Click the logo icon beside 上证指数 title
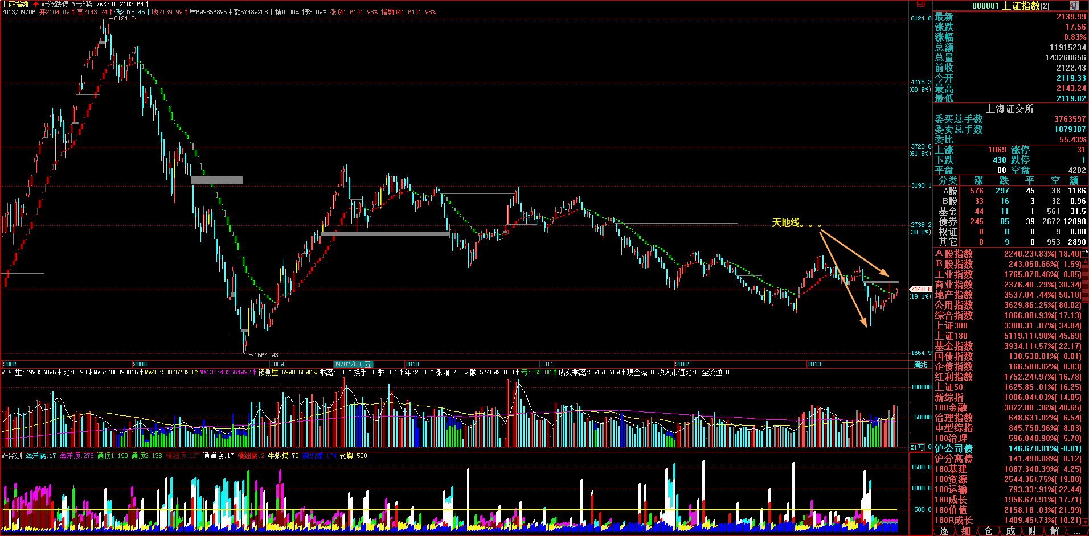Viewport: 1089px width, 536px height. tap(1074, 5)
